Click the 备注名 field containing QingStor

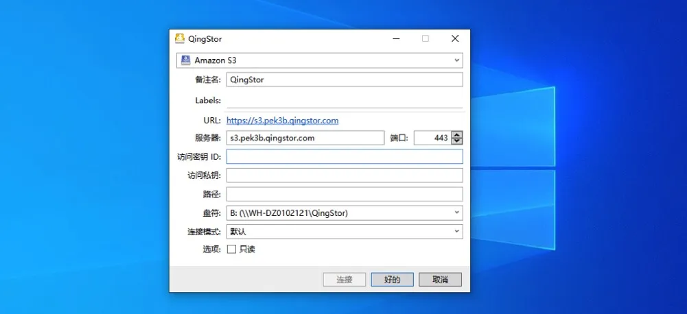345,80
